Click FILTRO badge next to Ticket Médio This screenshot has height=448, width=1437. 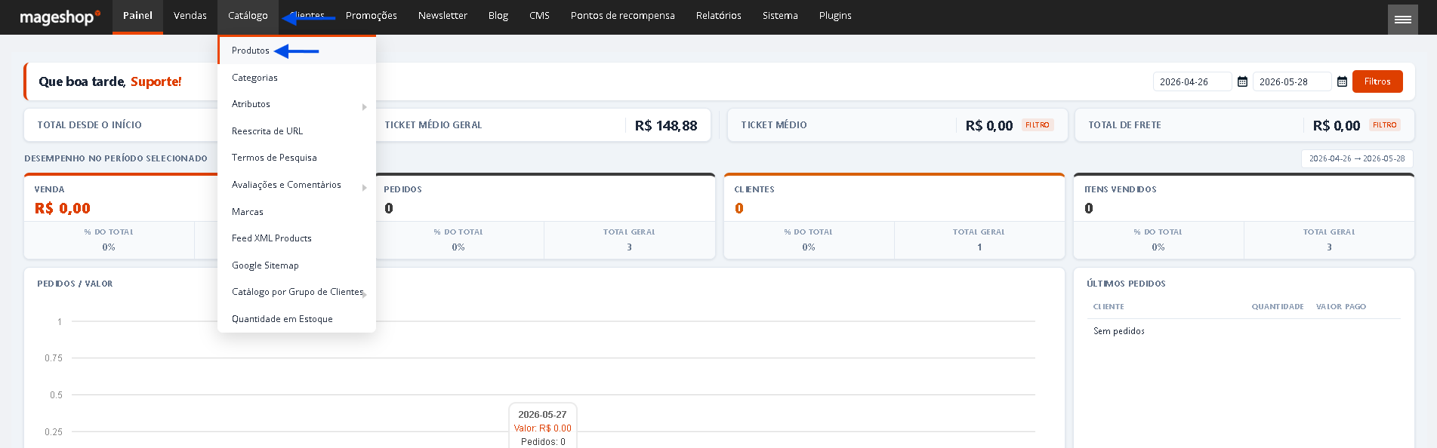pyautogui.click(x=1038, y=125)
